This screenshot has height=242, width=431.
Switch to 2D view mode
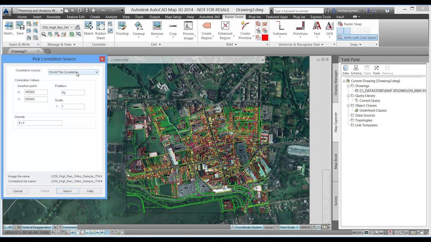8,227
